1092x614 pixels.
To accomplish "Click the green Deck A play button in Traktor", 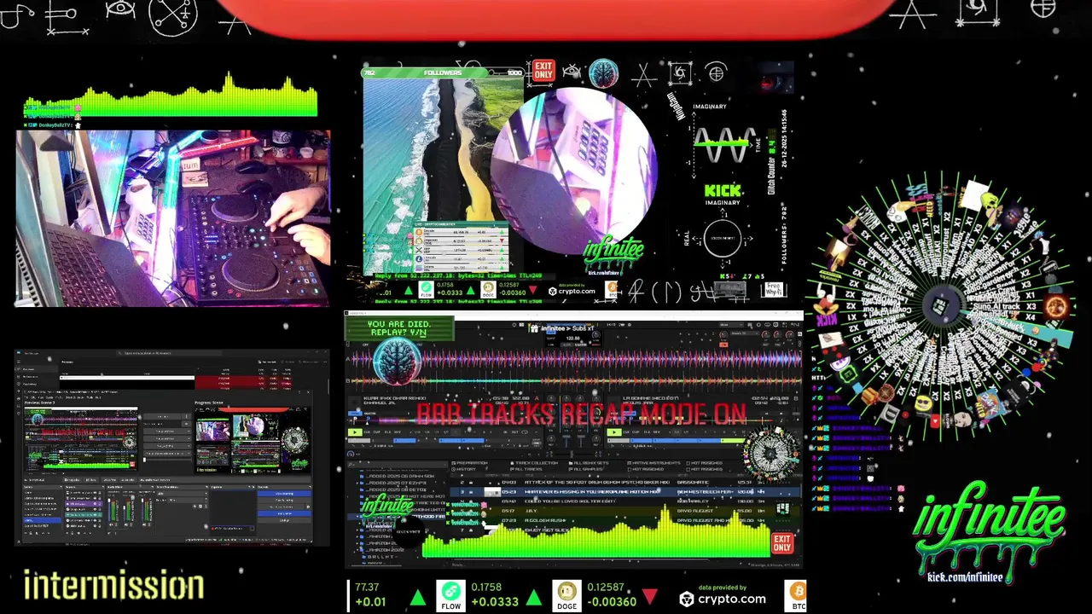I will tap(355, 432).
